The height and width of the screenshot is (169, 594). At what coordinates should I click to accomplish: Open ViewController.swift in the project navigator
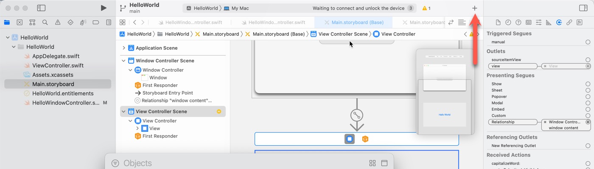click(x=58, y=65)
